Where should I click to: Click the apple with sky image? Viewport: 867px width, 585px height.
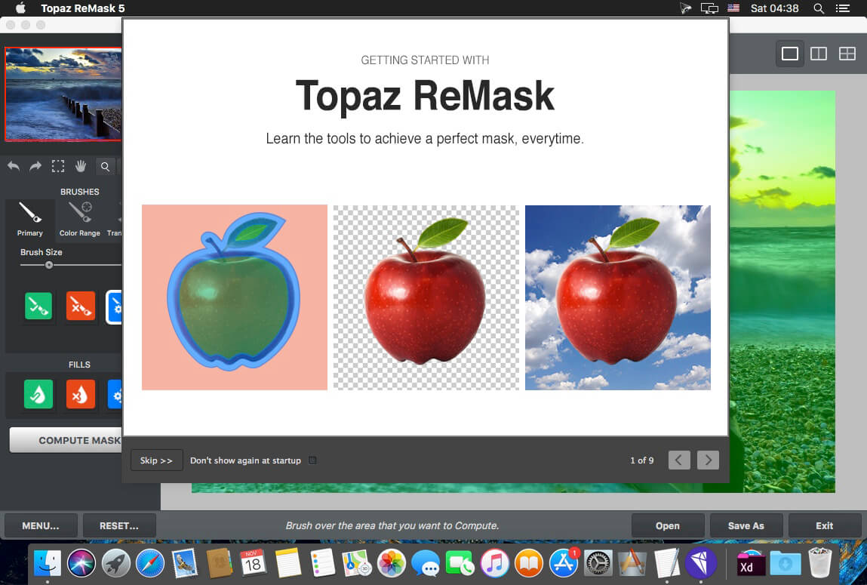click(x=618, y=297)
